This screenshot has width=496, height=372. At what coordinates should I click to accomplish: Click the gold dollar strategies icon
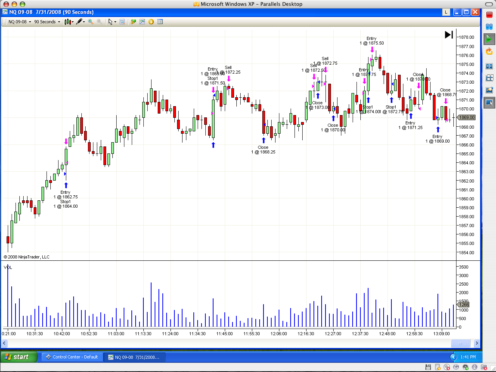tap(151, 22)
